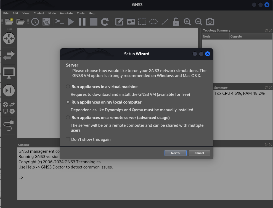
Task: Click the Open project folder icon
Action: coord(20,22)
